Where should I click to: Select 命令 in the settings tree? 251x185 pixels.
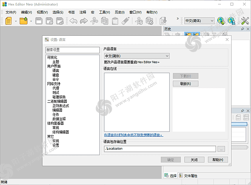(x=56, y=79)
